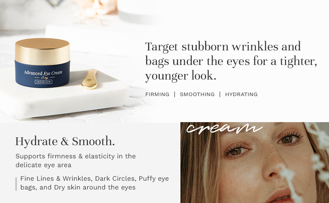Click the 'Advanced Eye Cream' jar label
Image resolution: width=329 pixels, height=203 pixels.
point(43,73)
